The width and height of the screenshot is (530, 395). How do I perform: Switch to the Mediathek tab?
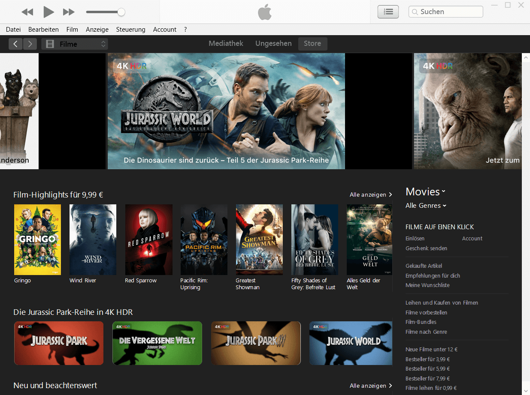point(226,44)
